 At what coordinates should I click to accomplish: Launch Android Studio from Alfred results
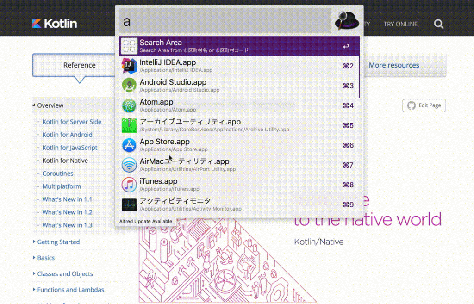click(x=129, y=86)
